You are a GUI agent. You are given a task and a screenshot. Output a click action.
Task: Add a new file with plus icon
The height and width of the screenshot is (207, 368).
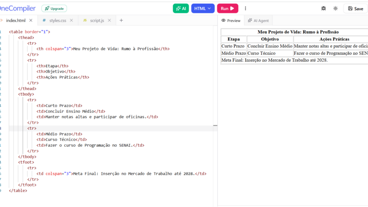121,20
